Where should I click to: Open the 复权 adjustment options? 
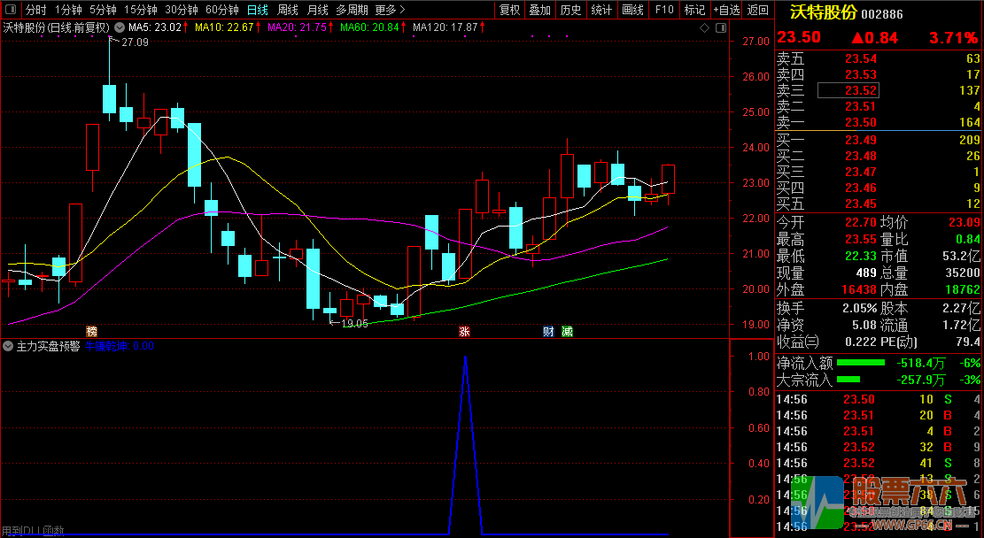pos(509,10)
